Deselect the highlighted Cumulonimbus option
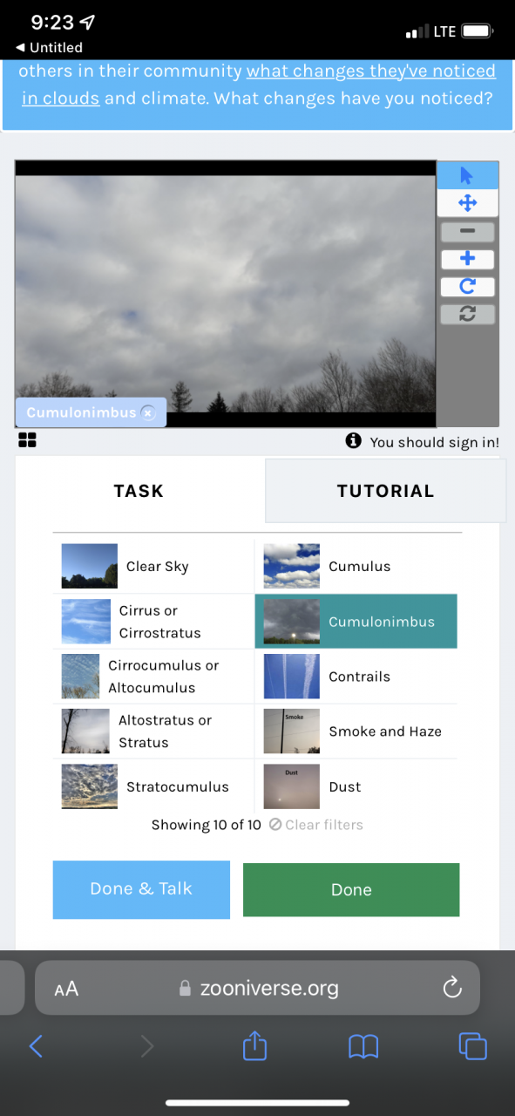This screenshot has width=515, height=1116. pos(356,622)
